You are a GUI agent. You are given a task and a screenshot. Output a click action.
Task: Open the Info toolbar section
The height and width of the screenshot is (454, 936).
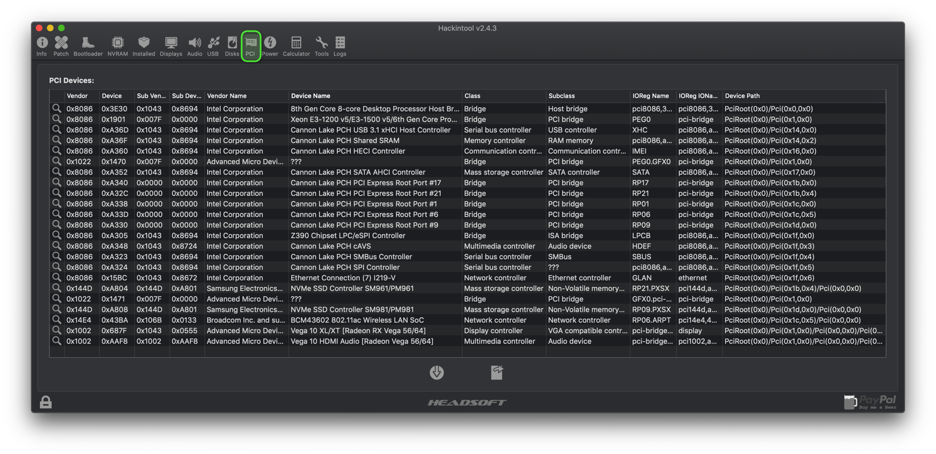point(42,46)
